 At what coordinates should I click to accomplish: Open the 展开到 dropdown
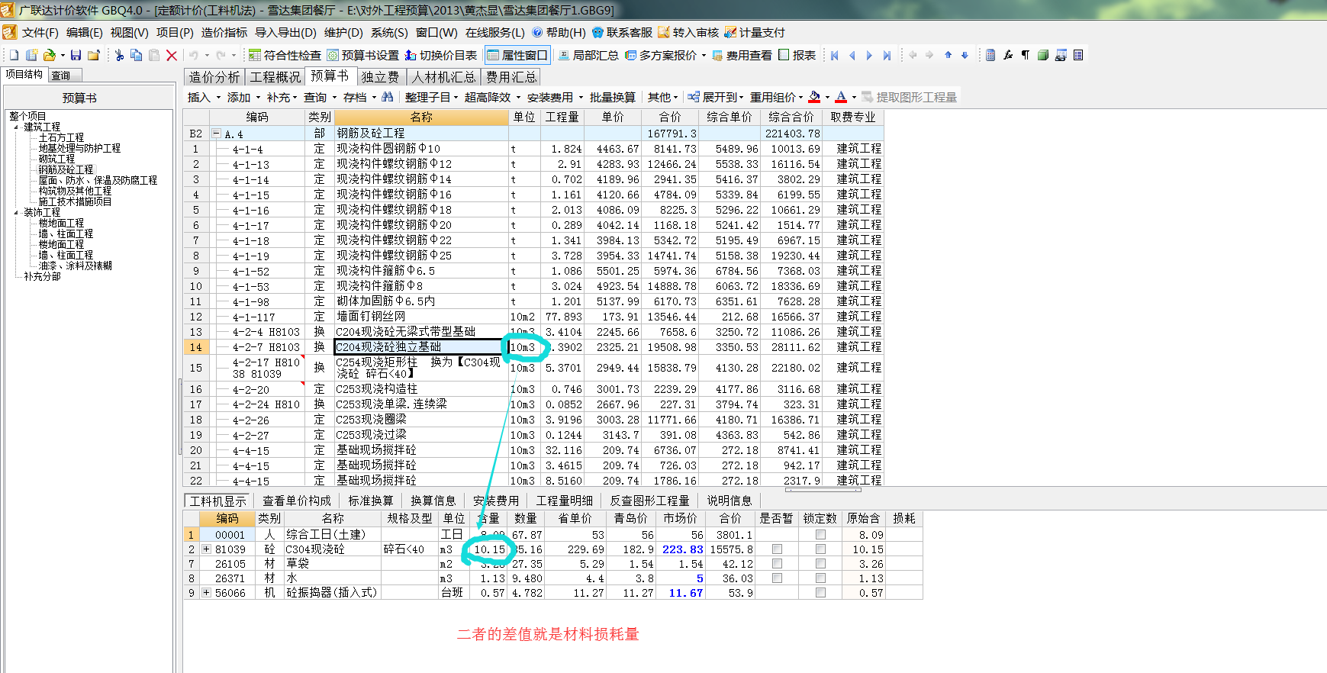715,97
